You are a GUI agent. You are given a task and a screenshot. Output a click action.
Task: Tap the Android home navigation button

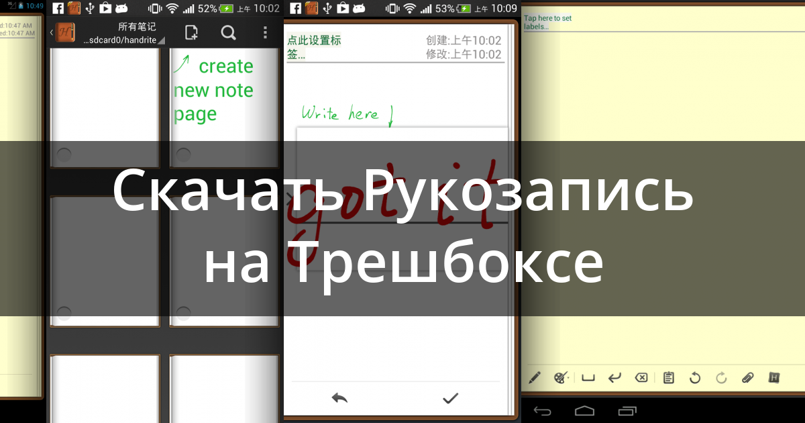[585, 410]
